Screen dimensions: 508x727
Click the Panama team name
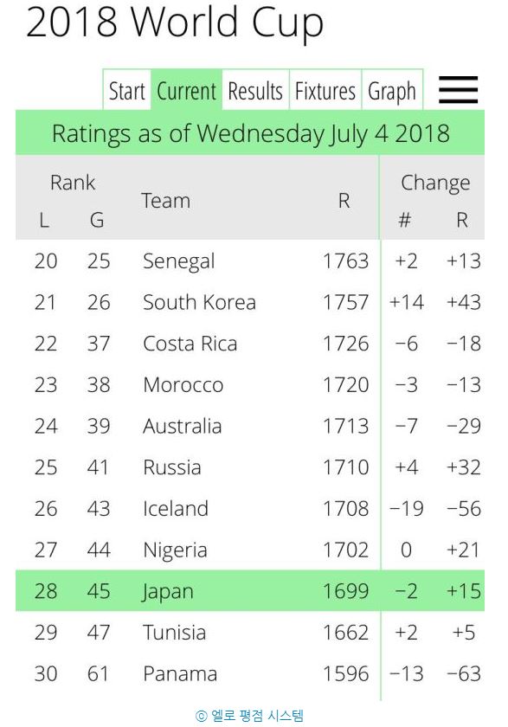coord(180,673)
